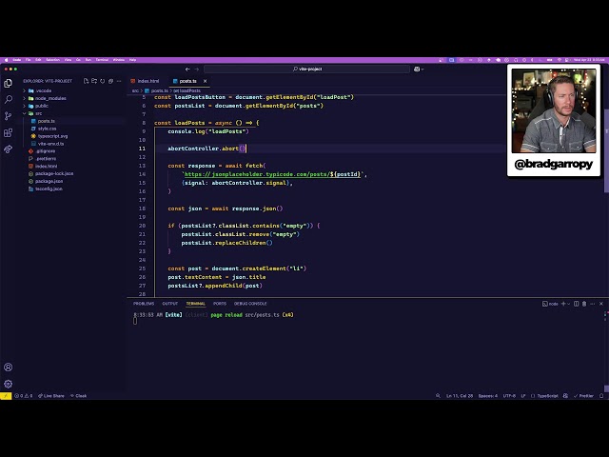Click the Cloak status bar item
The width and height of the screenshot is (609, 457).
click(78, 396)
